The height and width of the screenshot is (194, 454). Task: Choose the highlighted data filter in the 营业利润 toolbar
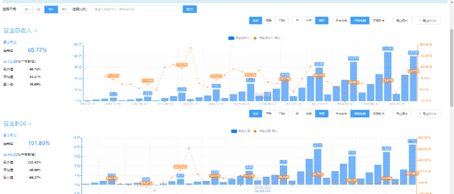(x=360, y=114)
